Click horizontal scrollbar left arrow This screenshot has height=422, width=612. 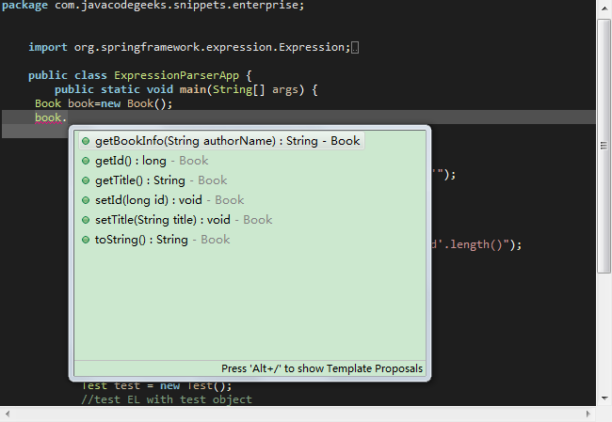point(7,414)
